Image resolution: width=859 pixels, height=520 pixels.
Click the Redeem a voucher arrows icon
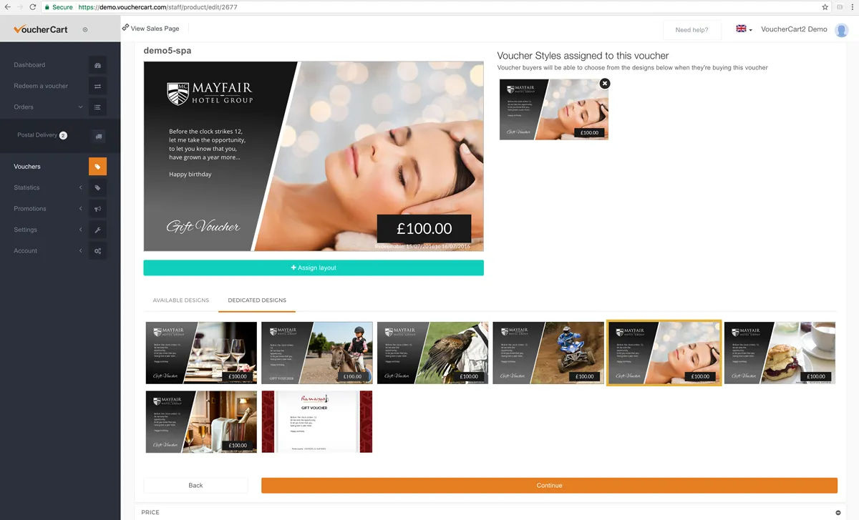point(98,86)
